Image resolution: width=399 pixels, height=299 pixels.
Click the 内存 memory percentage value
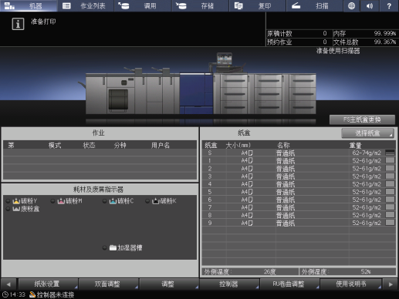coord(384,33)
